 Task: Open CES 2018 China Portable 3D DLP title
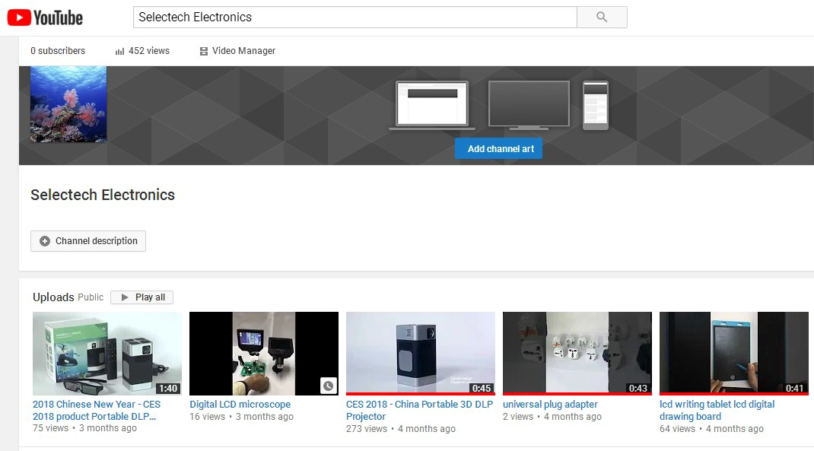tap(419, 410)
